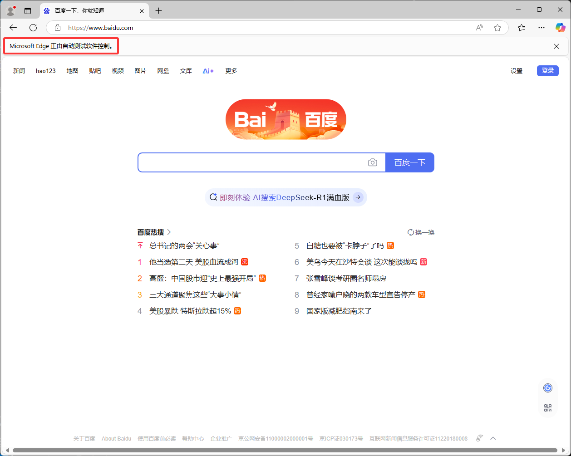
Task: Click the arrow on DeepSeek banner
Action: (358, 197)
